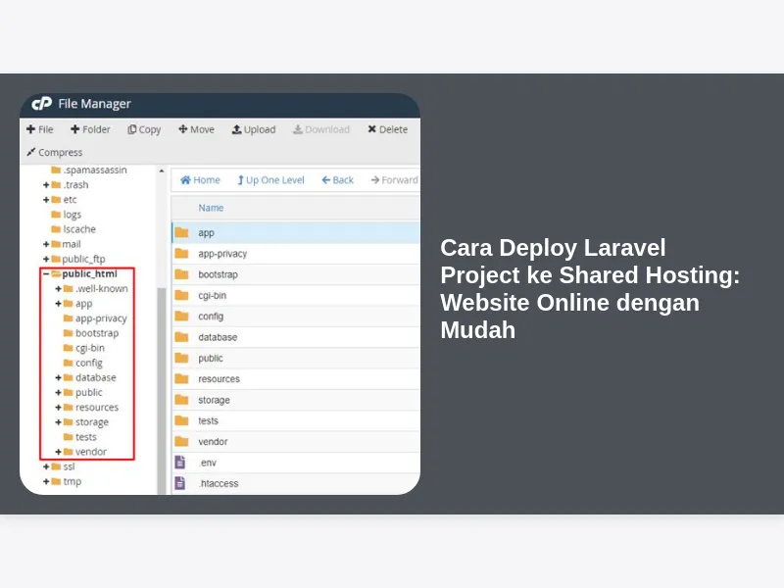Click the Compress tool icon

[31, 153]
